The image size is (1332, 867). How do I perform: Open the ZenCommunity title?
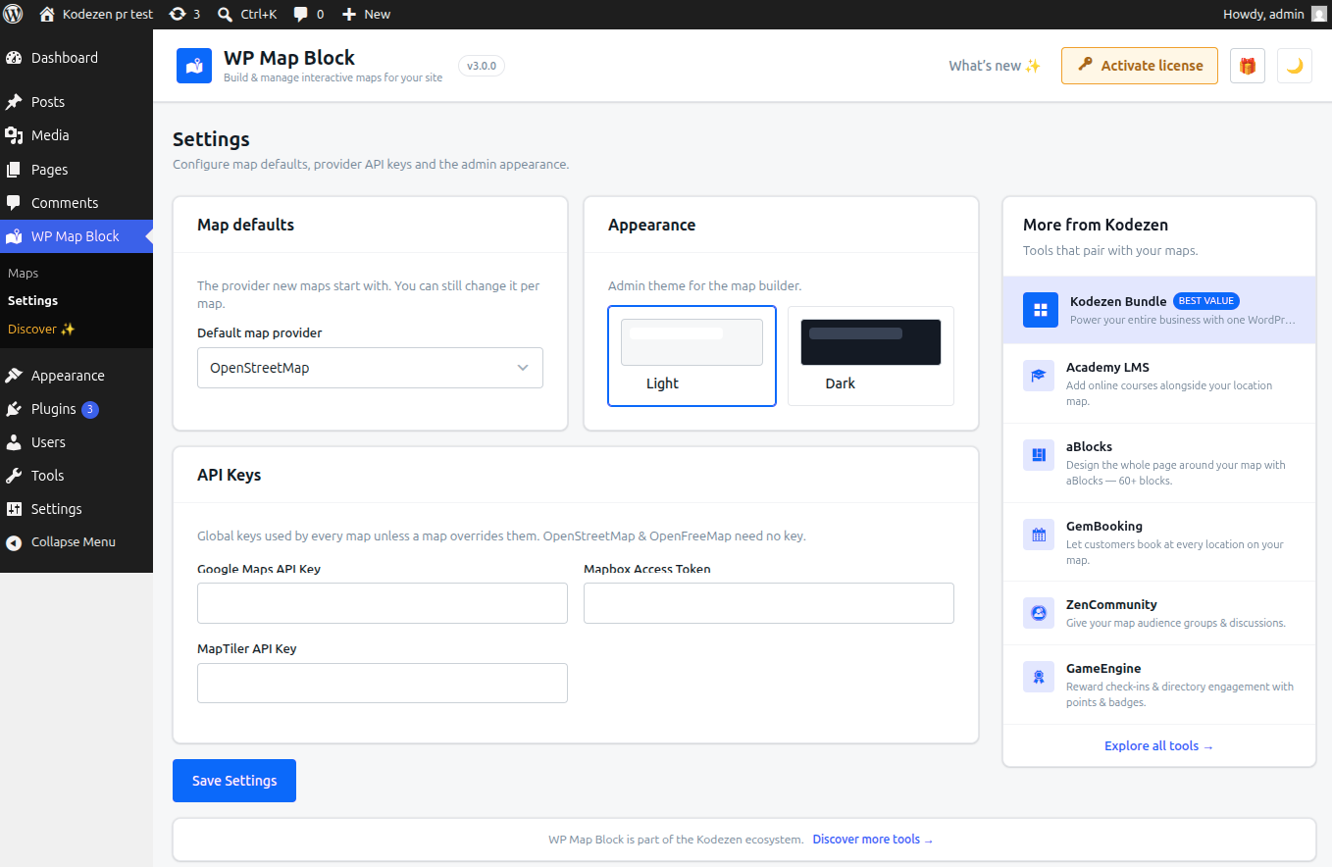1111,605
